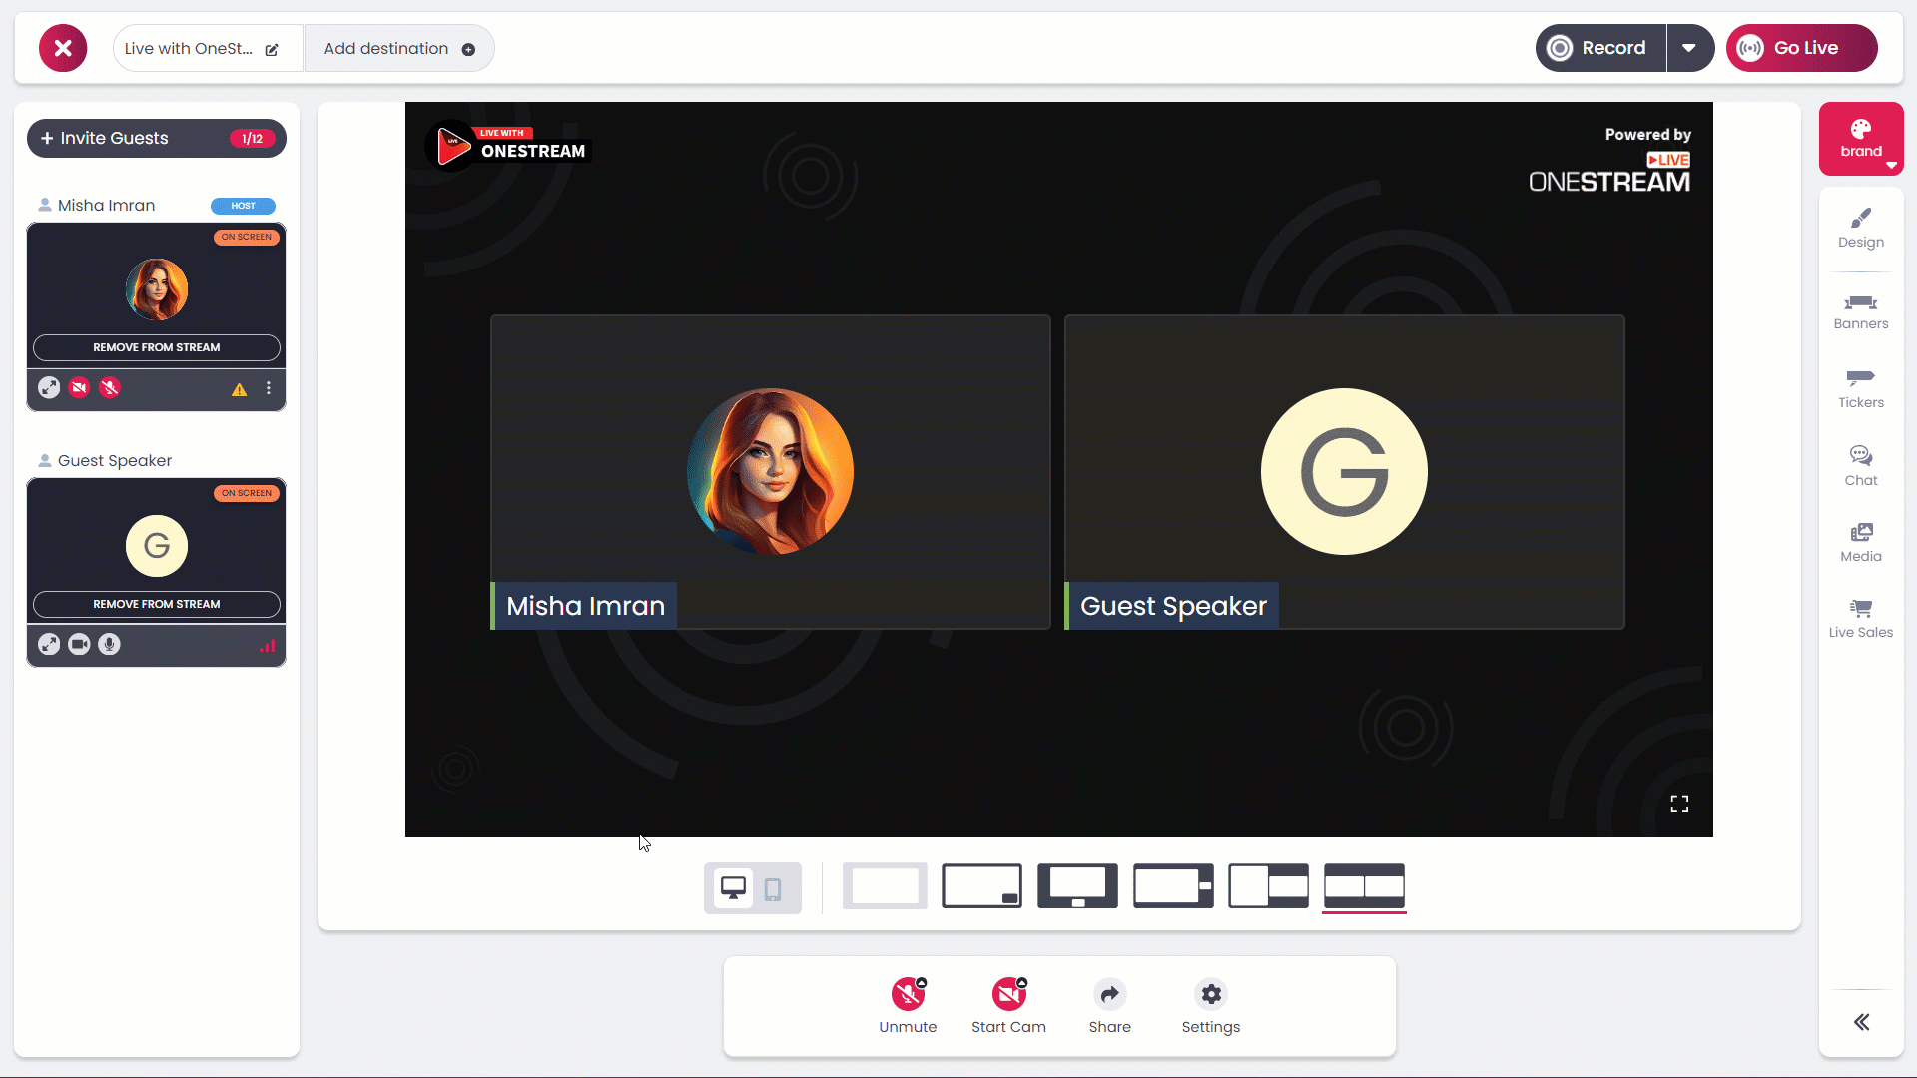Viewport: 1917px width, 1078px height.
Task: Open Misha Imran's three-dot options menu
Action: point(269,388)
